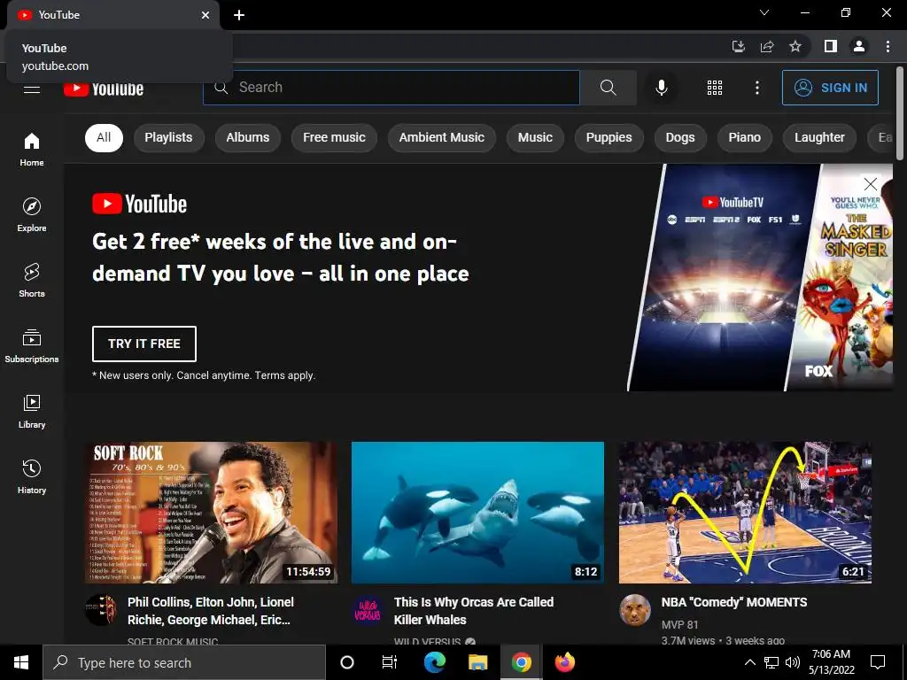Open 'This Is Why Orcas Are Called' title
Screen dimensions: 907x680
(474, 611)
